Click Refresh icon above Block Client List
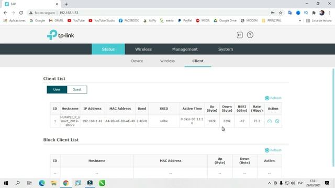Image resolution: width=335 pixels, height=188 pixels. 267,150
